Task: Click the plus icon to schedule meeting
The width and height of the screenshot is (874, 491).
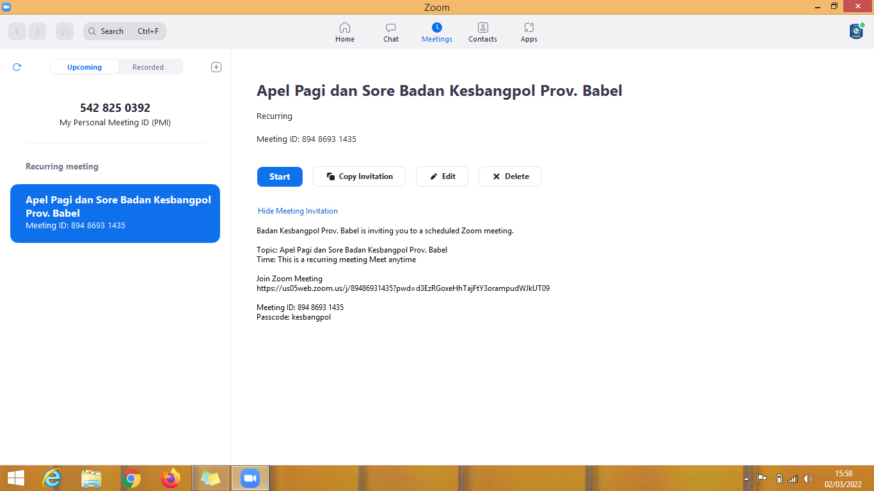Action: coord(216,67)
